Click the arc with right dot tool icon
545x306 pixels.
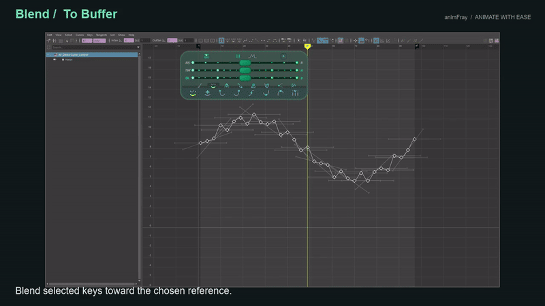pos(236,93)
